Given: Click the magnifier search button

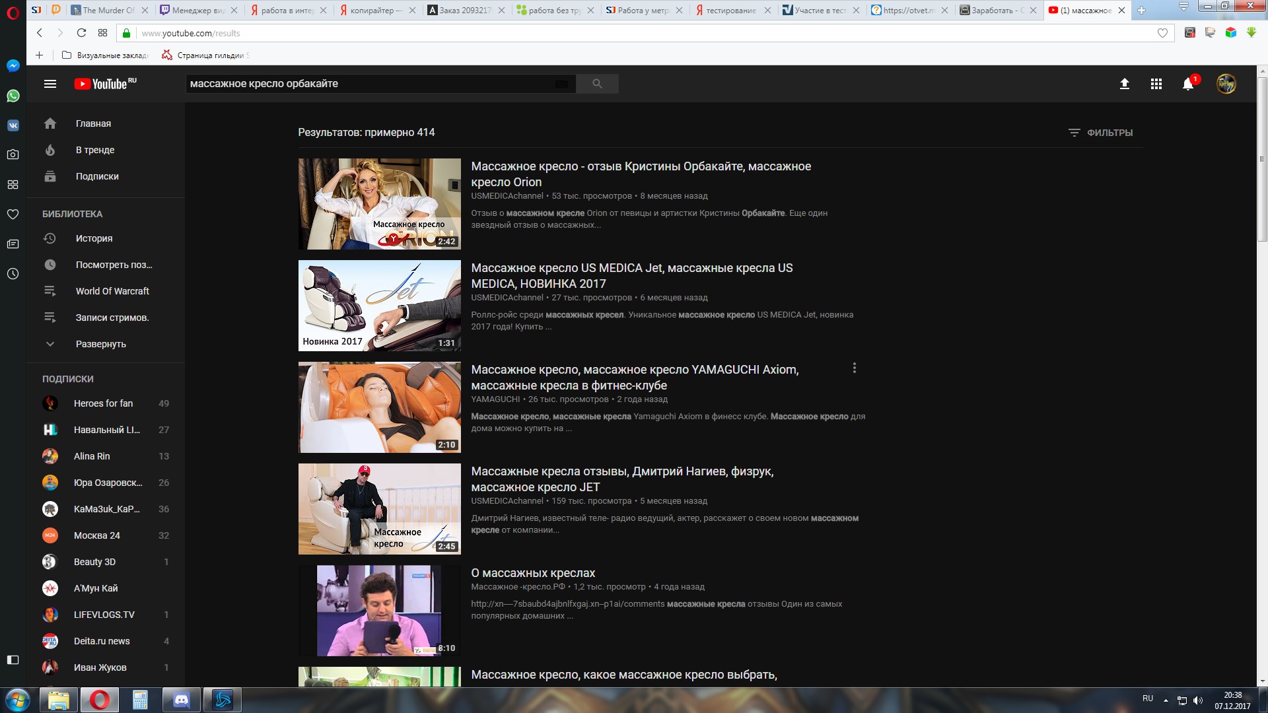Looking at the screenshot, I should (597, 84).
